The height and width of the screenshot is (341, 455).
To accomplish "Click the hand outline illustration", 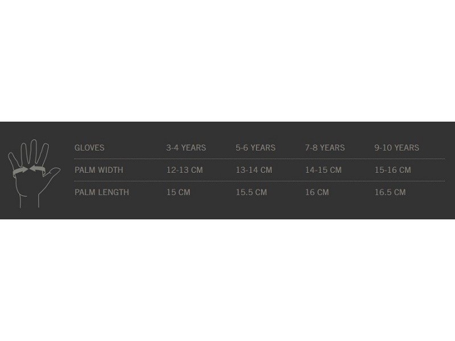I will pyautogui.click(x=34, y=173).
